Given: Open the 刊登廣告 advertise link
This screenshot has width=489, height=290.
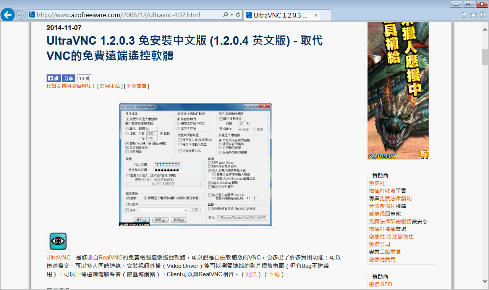Looking at the screenshot, I should pos(137,86).
